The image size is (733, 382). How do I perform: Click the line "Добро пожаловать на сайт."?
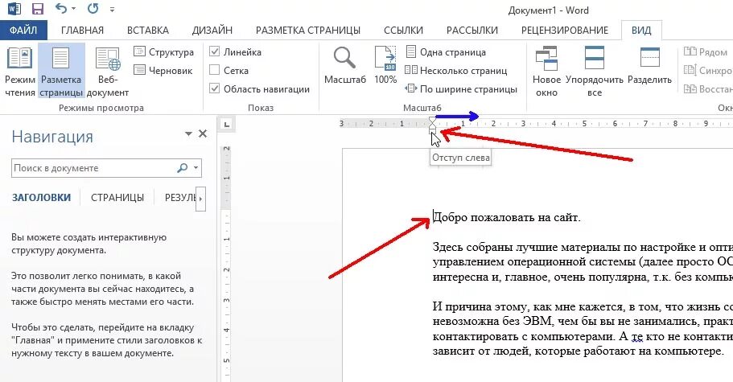coord(507,218)
